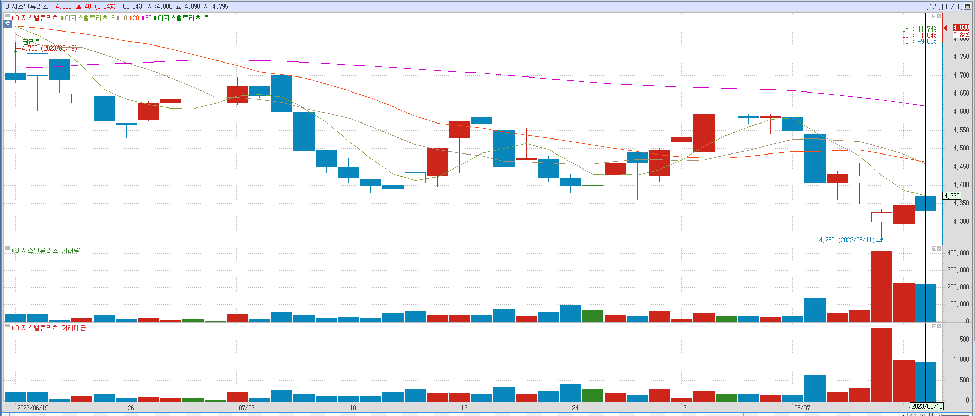Select the 10-day moving average legend

123,18
